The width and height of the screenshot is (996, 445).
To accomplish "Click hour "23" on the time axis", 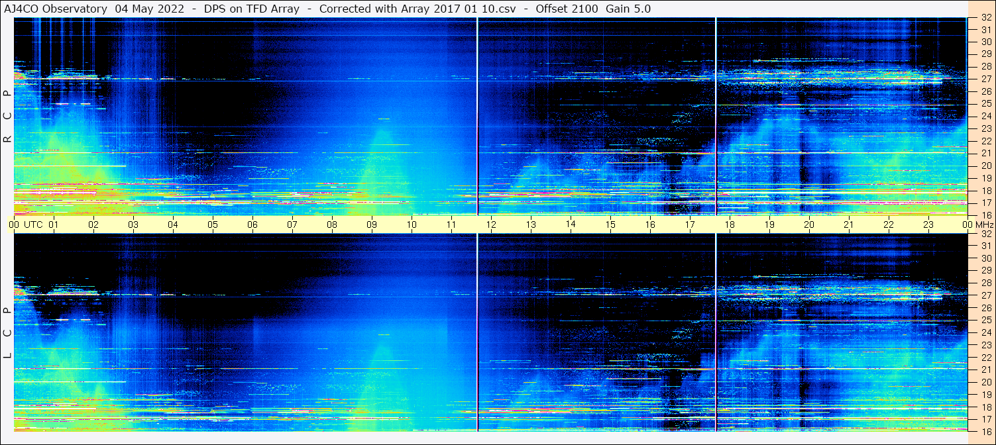I will coord(928,224).
